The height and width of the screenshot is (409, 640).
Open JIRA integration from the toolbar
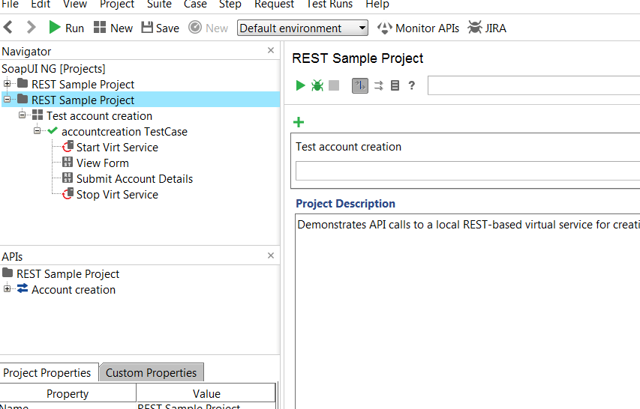[487, 28]
